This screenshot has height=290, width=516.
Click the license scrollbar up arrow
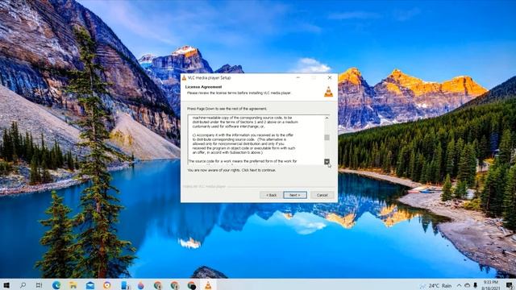click(327, 118)
